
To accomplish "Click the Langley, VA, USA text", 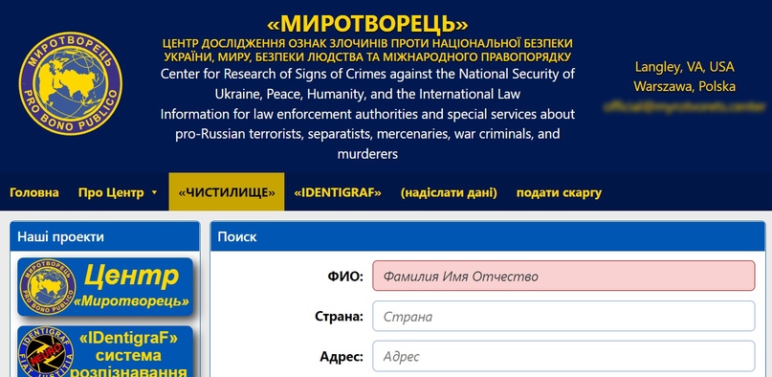I will coord(684,66).
